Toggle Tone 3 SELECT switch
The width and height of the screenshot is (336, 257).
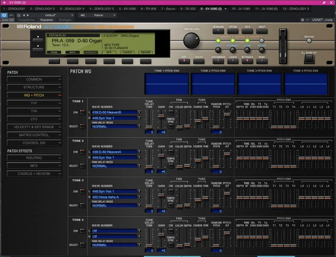tap(82, 205)
